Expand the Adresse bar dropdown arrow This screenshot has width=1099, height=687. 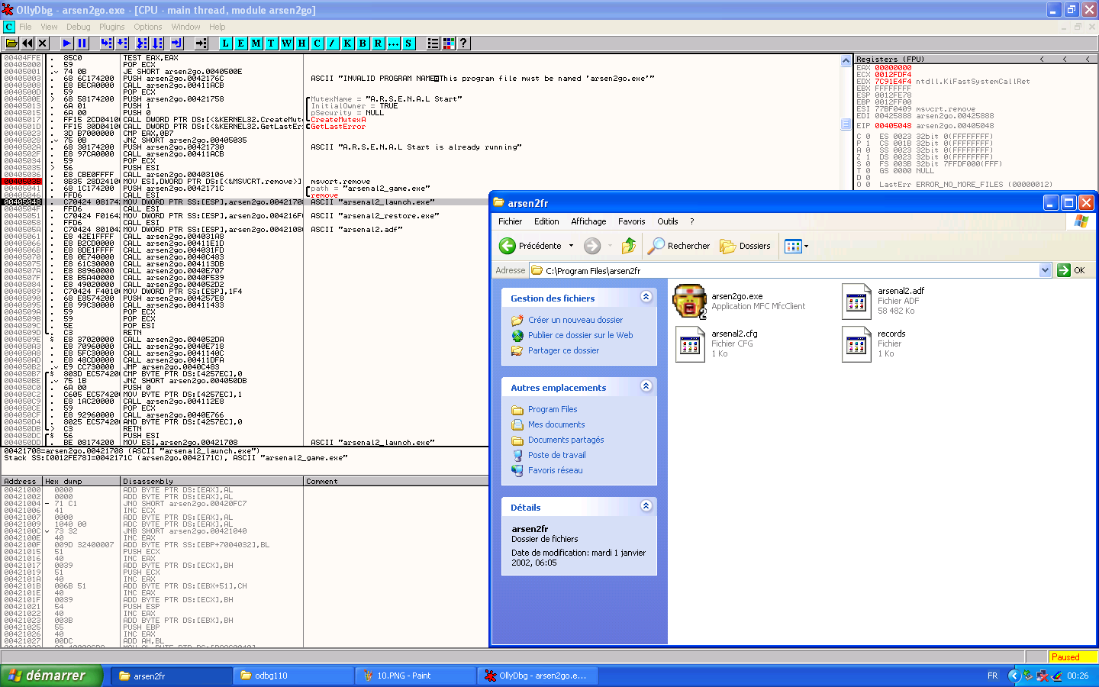[1045, 270]
